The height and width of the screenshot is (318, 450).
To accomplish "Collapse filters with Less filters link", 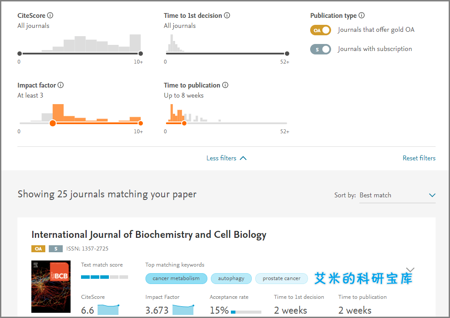I will coord(227,158).
